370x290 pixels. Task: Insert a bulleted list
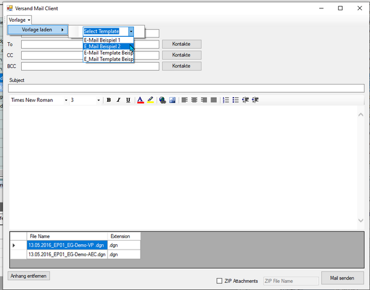235,100
